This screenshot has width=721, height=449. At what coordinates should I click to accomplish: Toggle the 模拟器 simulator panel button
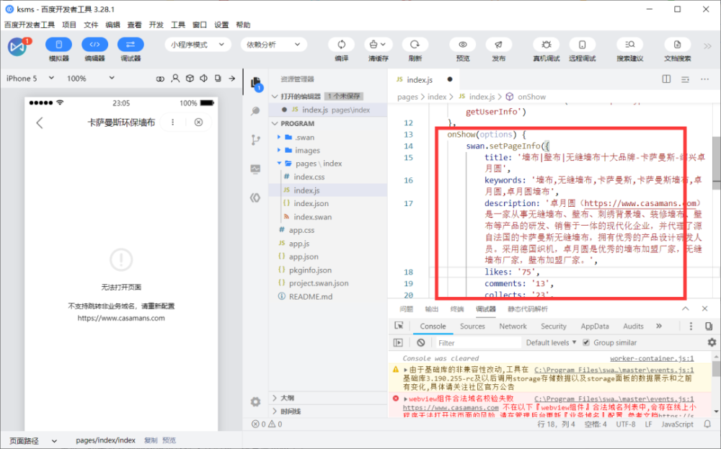point(58,45)
